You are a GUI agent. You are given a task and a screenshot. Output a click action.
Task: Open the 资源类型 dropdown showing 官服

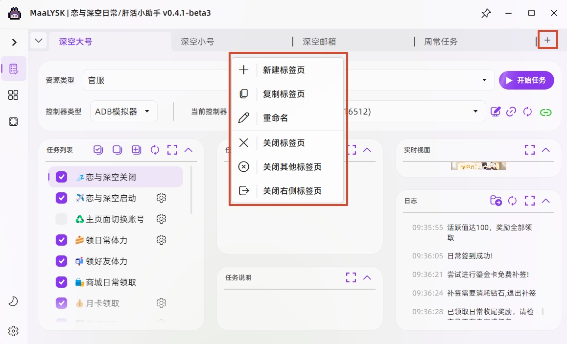(x=288, y=80)
